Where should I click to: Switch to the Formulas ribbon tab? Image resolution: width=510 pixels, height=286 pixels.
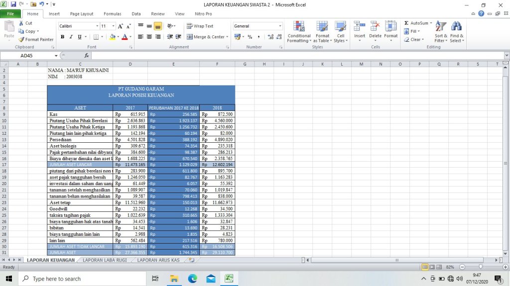(x=112, y=14)
